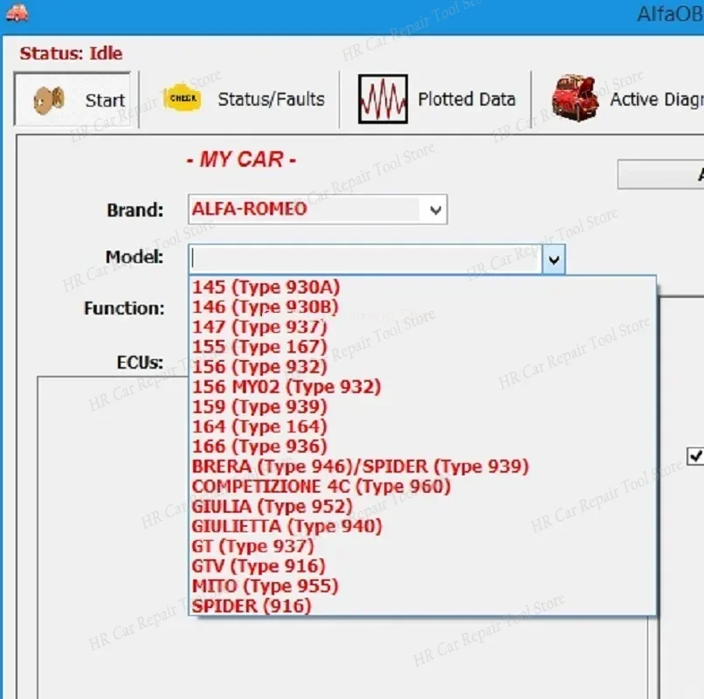Viewport: 704px width, 699px height.
Task: Collapse the open Model selection list
Action: tap(554, 260)
